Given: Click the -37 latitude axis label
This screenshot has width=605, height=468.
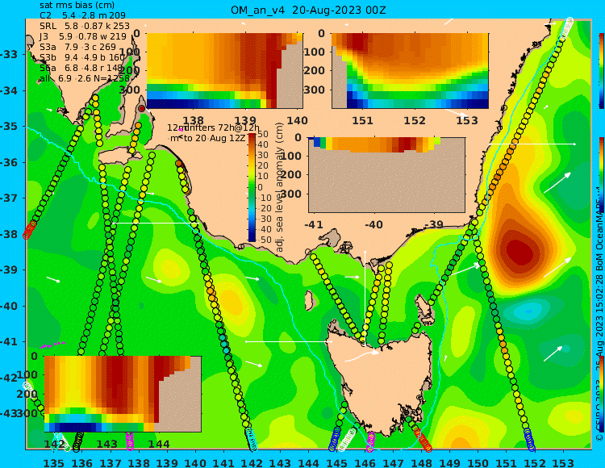Looking at the screenshot, I should pos(9,198).
